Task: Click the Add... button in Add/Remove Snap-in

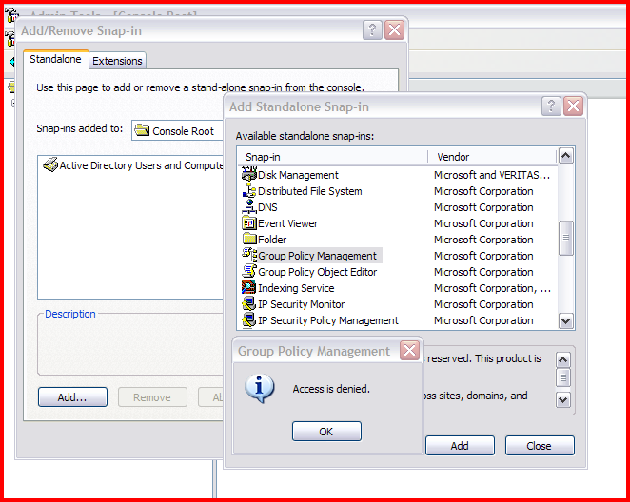Action: (72, 396)
